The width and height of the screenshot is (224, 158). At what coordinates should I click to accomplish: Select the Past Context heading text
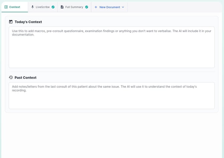tap(25, 77)
